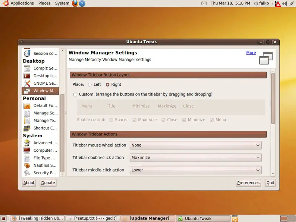Viewport: 296px width, 222px height.
Task: Click settings pane scroll down arrow
Action: [273, 174]
